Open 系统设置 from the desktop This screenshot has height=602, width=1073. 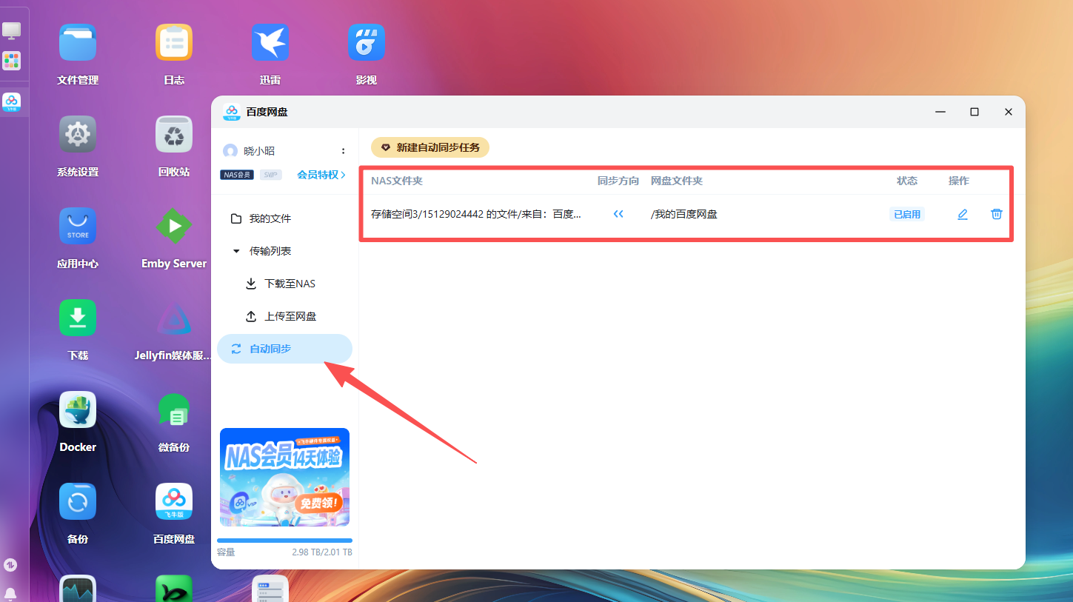(x=78, y=134)
